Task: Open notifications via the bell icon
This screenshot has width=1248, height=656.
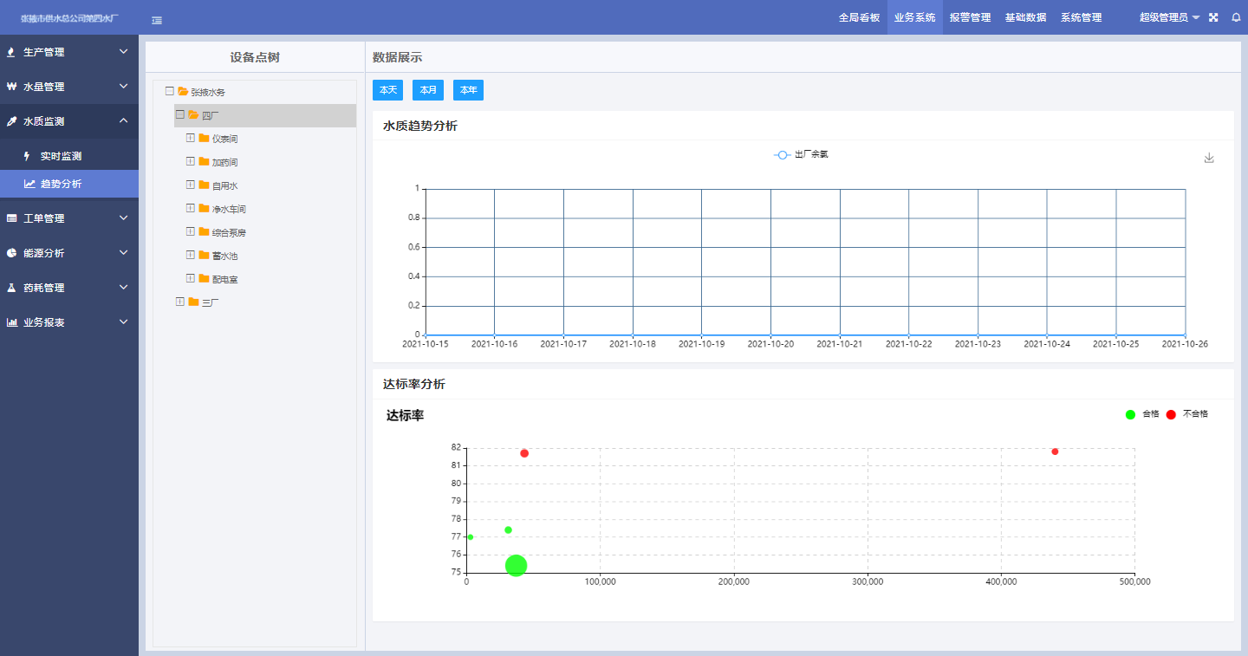Action: coord(1236,17)
